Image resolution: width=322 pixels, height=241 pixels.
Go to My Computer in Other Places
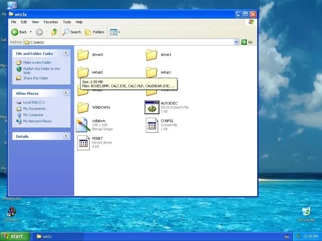[x=33, y=115]
